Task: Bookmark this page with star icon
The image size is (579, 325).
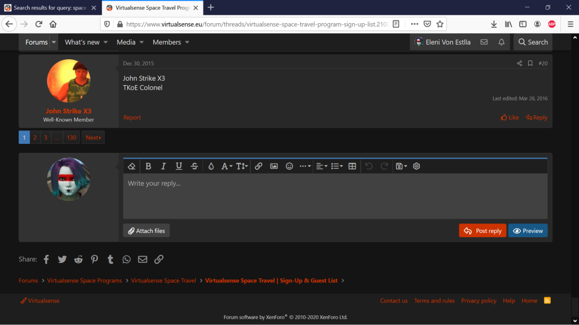Action: 440,24
